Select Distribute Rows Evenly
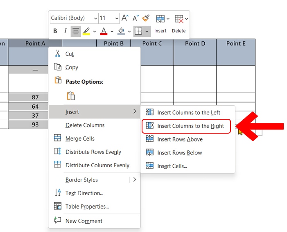The height and width of the screenshot is (232, 287). [94, 152]
